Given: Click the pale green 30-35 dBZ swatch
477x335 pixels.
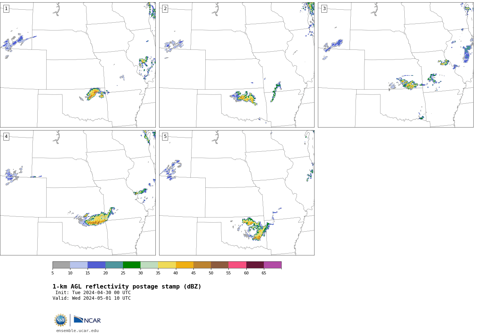Looking at the screenshot, I should [149, 265].
